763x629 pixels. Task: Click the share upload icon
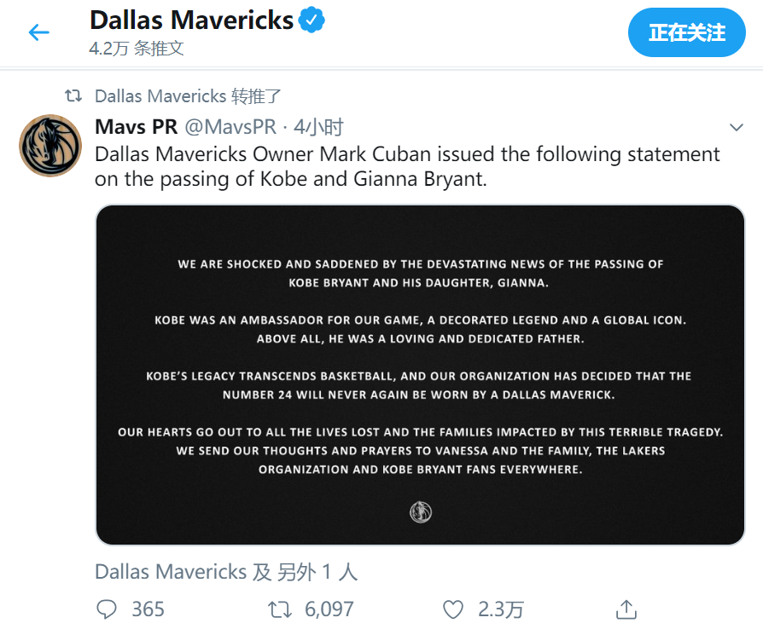pyautogui.click(x=626, y=609)
